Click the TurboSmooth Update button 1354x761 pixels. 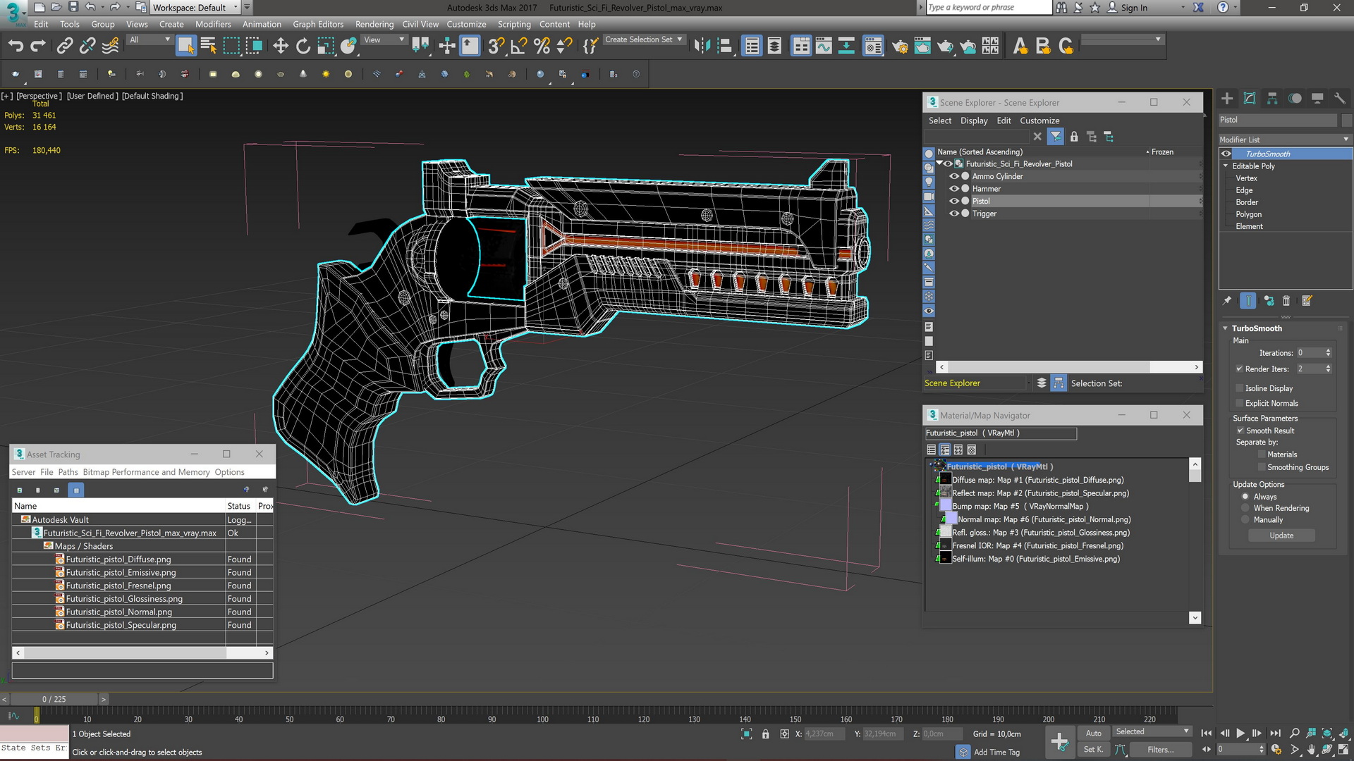[1281, 536]
